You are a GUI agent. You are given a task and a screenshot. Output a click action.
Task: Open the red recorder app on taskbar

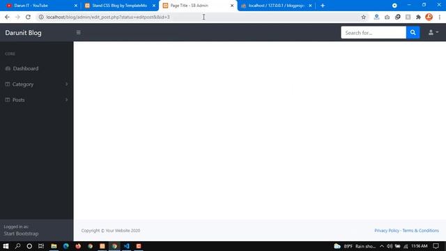(139, 246)
